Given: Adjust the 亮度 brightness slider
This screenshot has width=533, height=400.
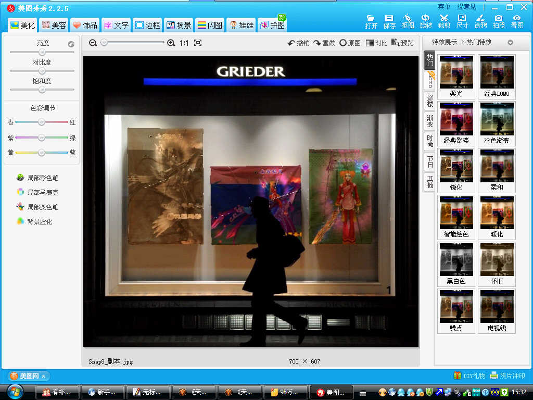Looking at the screenshot, I should coord(42,52).
